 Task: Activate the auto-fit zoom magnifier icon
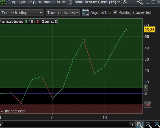(140, 125)
